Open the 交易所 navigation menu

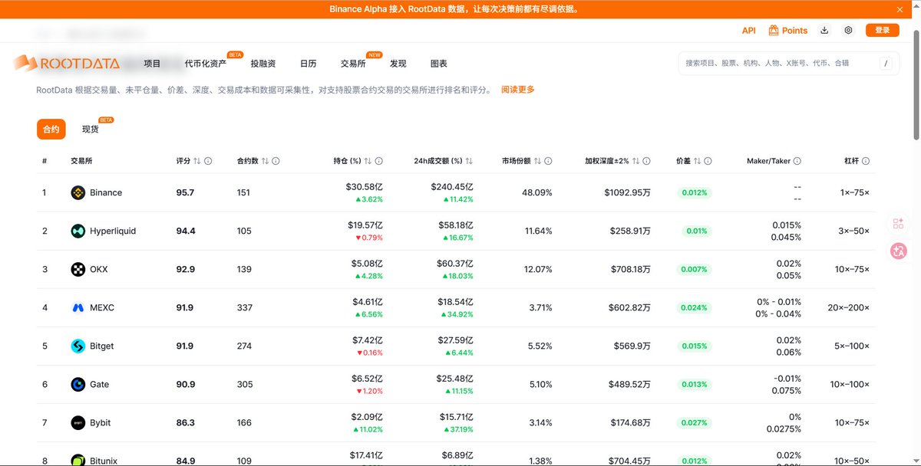tap(353, 64)
